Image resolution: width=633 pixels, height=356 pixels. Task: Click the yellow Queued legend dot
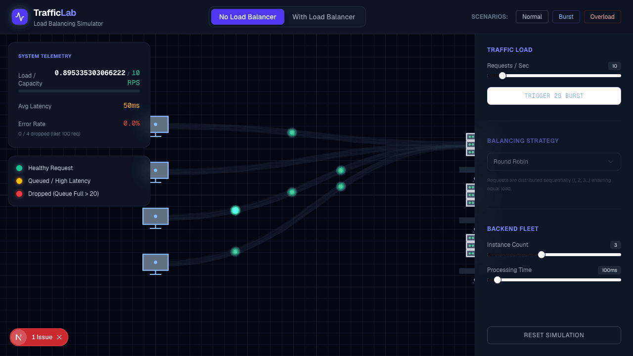point(19,181)
